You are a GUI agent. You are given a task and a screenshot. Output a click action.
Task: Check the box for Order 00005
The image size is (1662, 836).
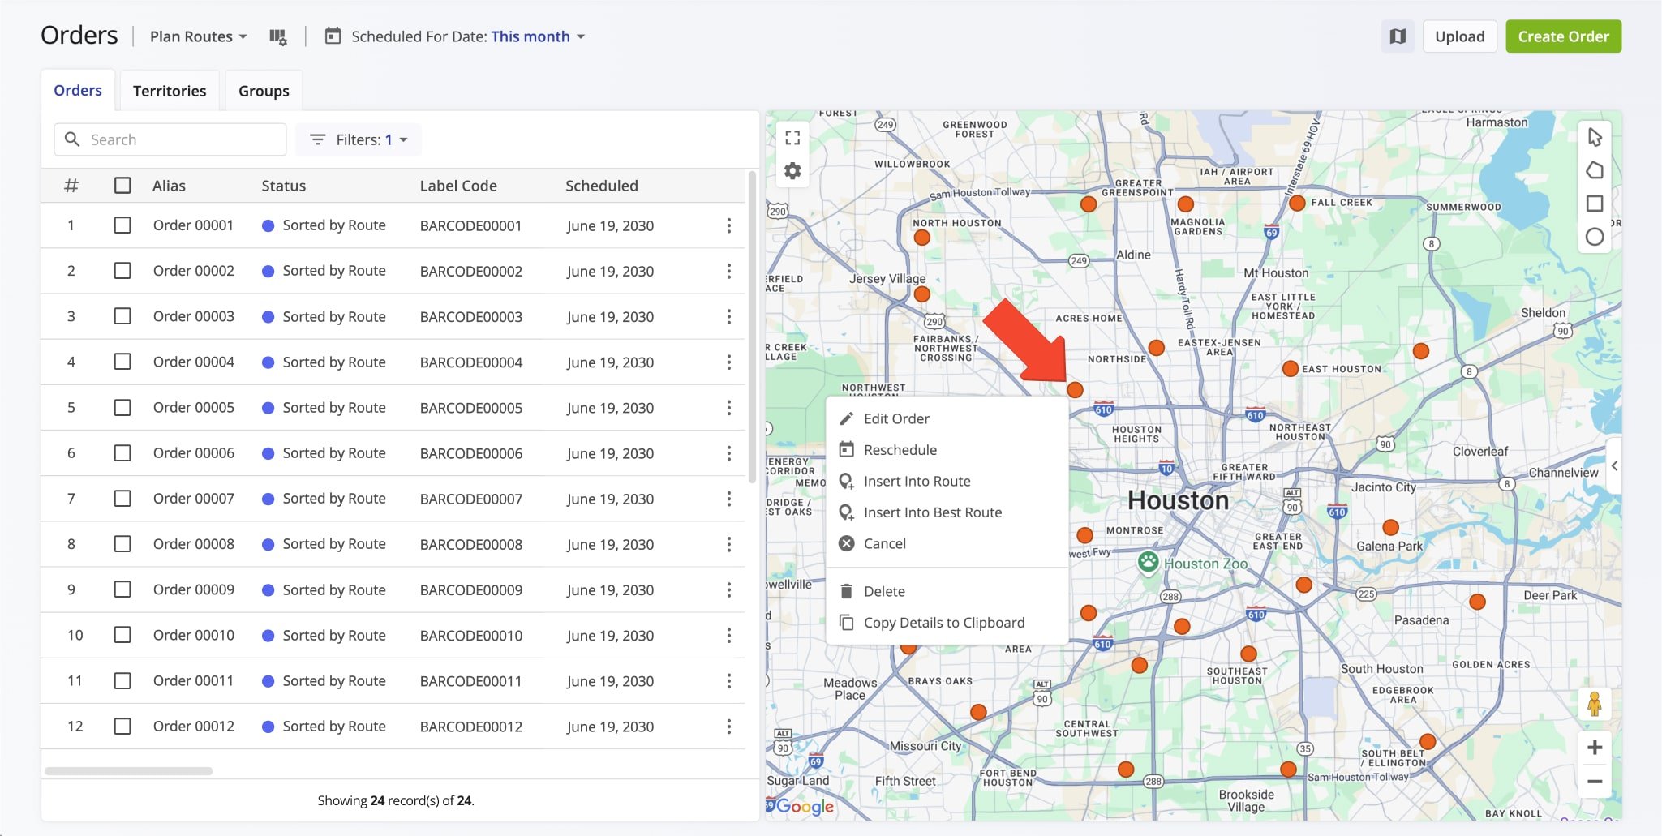(122, 407)
